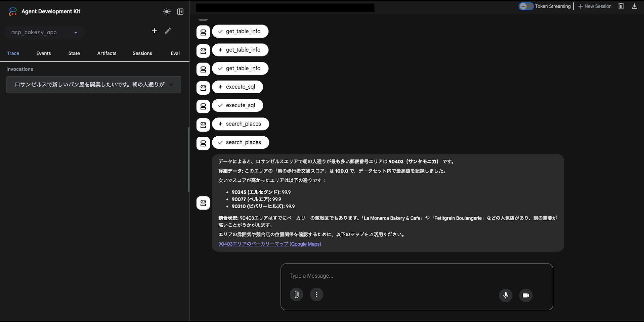Viewport: 644px width, 322px height.
Task: Start microphone voice input
Action: tap(506, 295)
